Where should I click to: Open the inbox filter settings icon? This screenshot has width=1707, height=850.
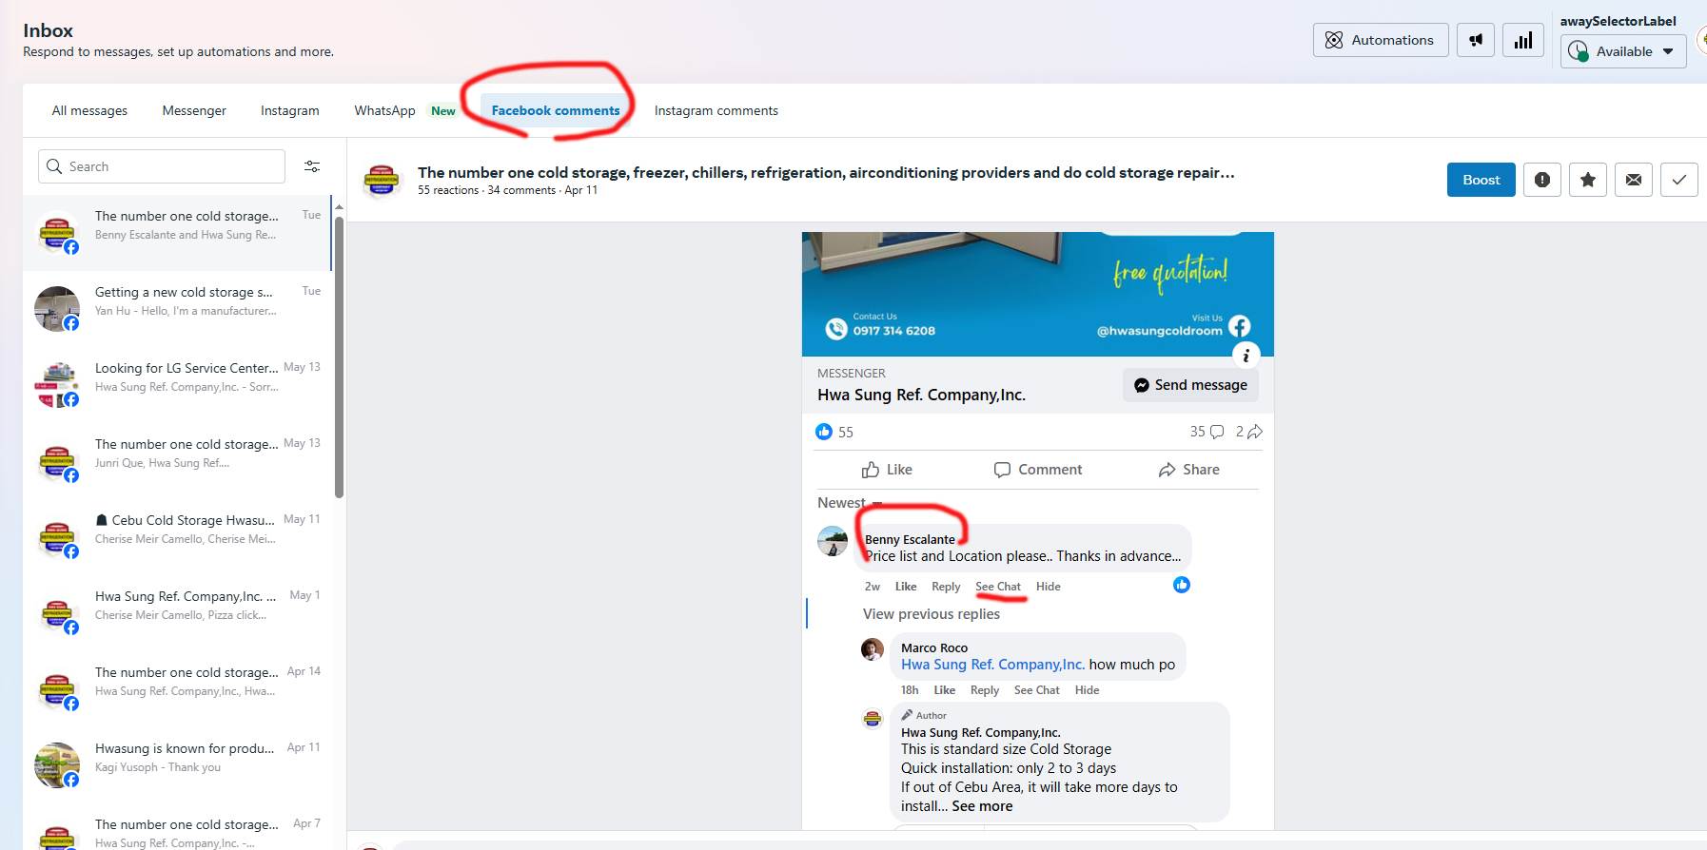[x=312, y=166]
